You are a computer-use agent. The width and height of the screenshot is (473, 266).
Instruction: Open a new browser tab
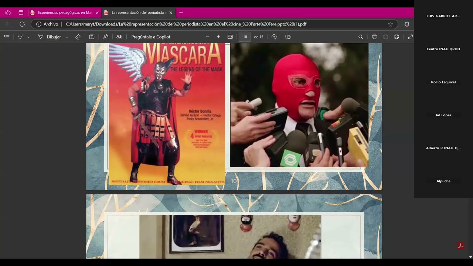[181, 13]
